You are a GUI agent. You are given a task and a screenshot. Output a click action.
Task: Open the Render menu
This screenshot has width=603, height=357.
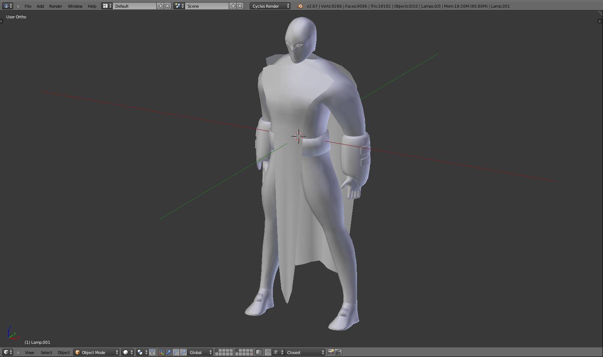point(55,6)
